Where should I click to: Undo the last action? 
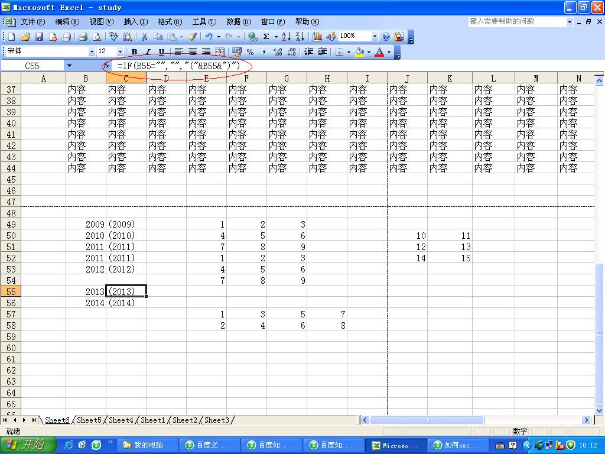click(x=209, y=37)
